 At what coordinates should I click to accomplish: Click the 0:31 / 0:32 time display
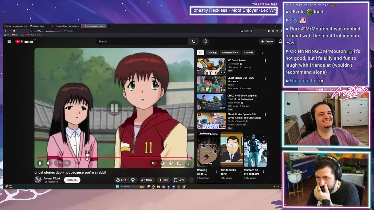tap(62, 163)
